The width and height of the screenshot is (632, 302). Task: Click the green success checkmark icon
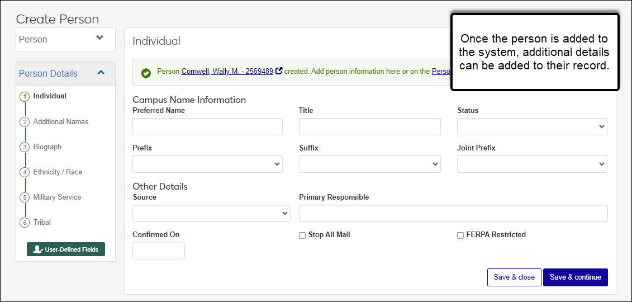(x=146, y=73)
